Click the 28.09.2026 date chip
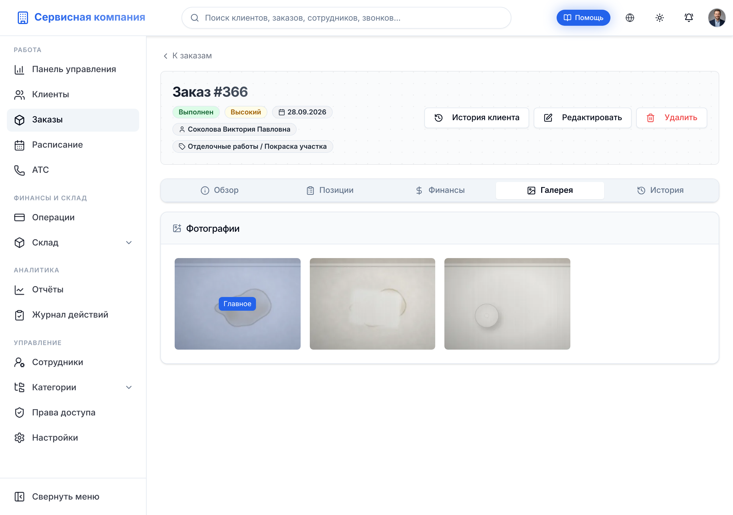The height and width of the screenshot is (515, 733). pos(302,112)
